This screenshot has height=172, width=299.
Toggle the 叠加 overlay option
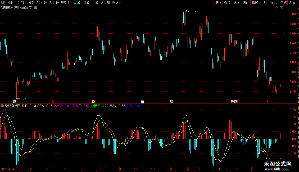[x=227, y=2]
